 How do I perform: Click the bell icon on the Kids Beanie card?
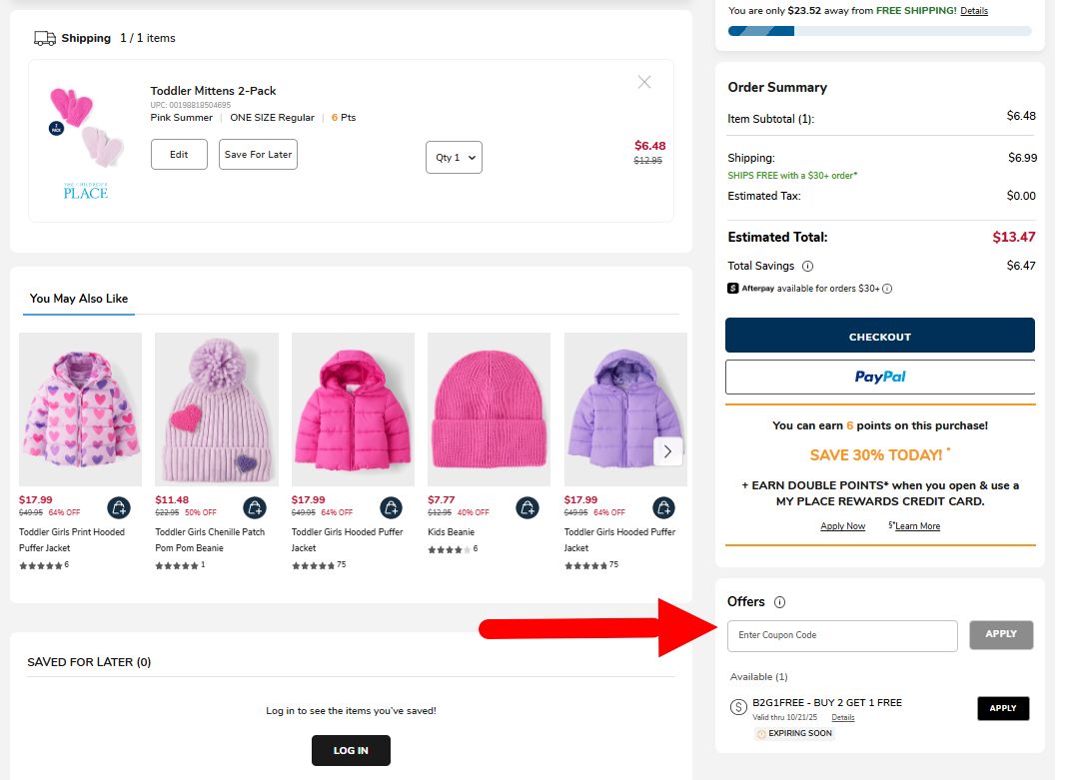528,507
